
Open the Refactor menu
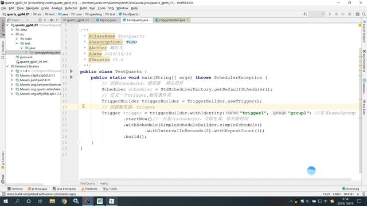71,8
